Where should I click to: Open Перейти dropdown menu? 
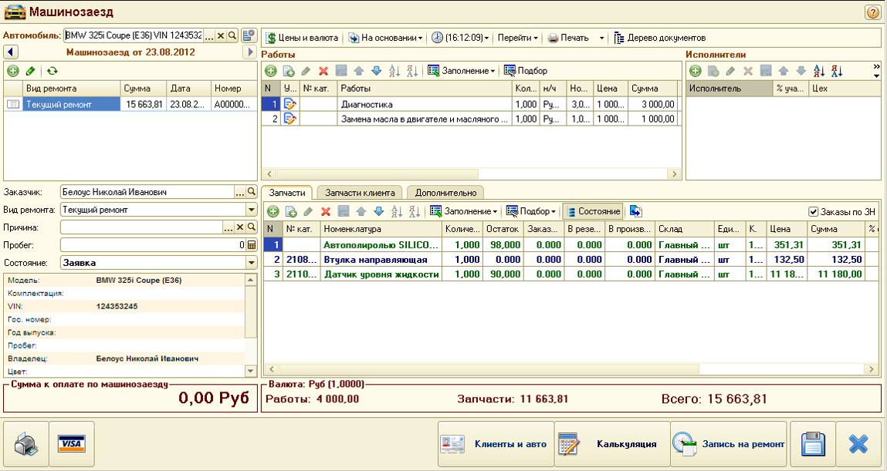pyautogui.click(x=517, y=38)
